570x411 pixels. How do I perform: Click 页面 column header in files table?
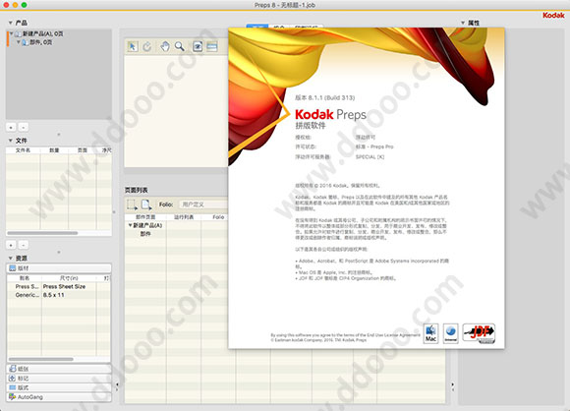tap(83, 150)
